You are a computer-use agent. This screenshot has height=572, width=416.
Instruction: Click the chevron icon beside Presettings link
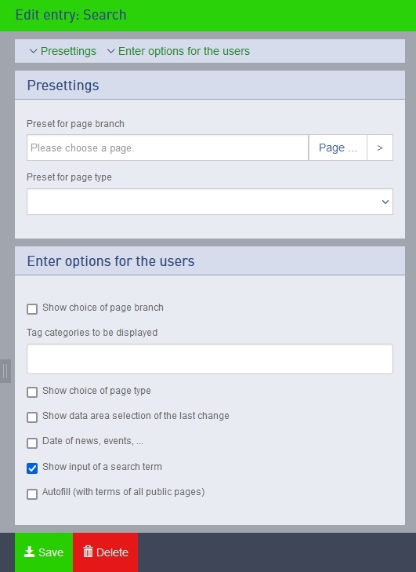(x=33, y=51)
